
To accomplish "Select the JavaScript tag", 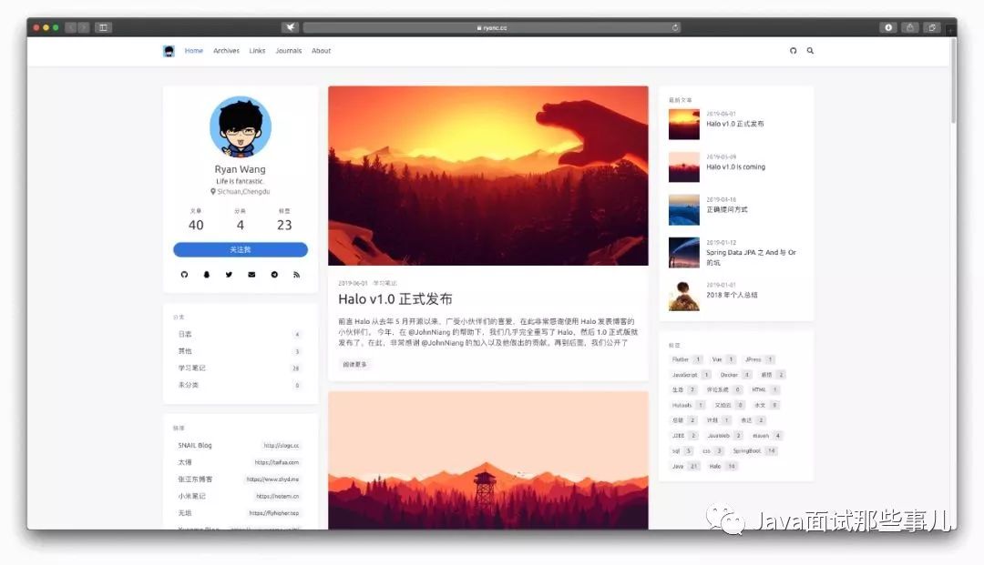I will (x=691, y=375).
